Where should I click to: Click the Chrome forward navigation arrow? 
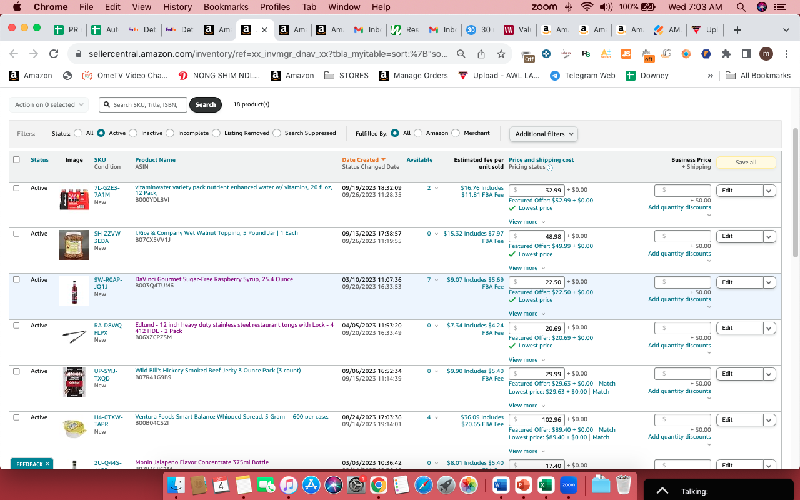click(34, 54)
